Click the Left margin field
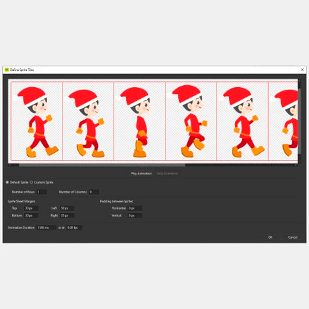This screenshot has height=309, width=309. click(x=67, y=208)
